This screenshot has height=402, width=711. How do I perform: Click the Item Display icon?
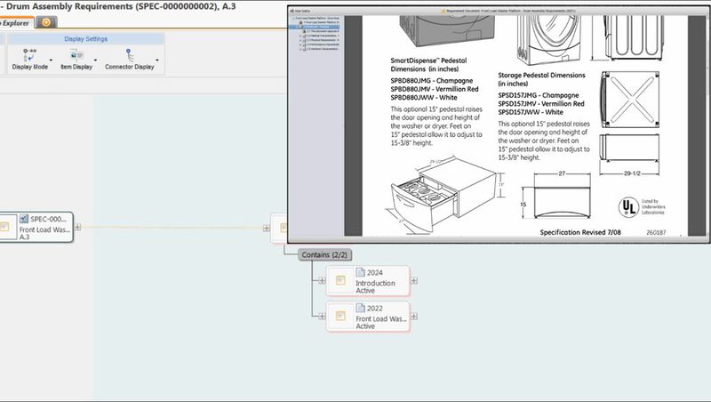pyautogui.click(x=76, y=53)
